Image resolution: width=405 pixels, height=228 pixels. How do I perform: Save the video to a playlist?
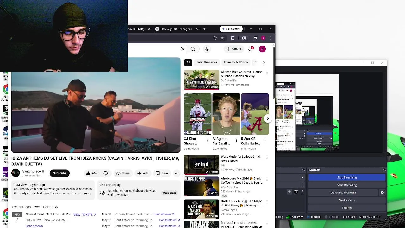pos(162,173)
